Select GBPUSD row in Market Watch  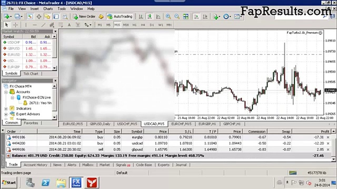coord(27,49)
